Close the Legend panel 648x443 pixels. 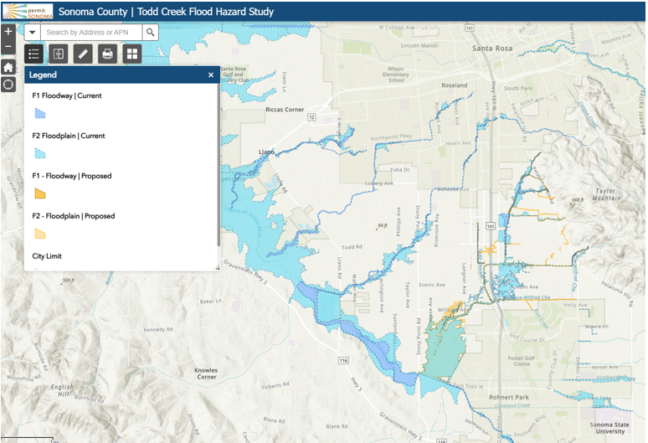click(211, 75)
